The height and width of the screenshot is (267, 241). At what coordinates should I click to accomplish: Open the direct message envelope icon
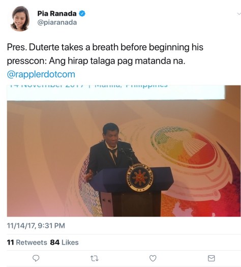pyautogui.click(x=211, y=258)
